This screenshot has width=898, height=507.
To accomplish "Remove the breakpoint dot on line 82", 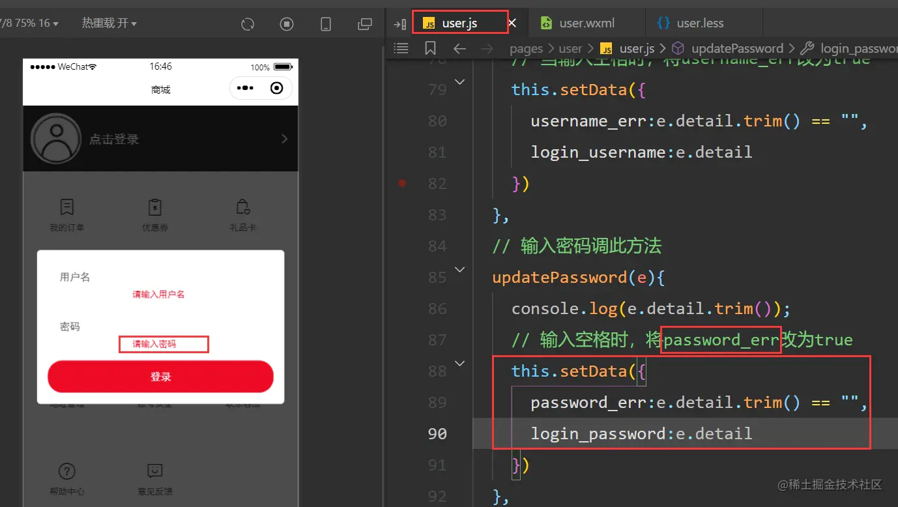I will [x=402, y=184].
